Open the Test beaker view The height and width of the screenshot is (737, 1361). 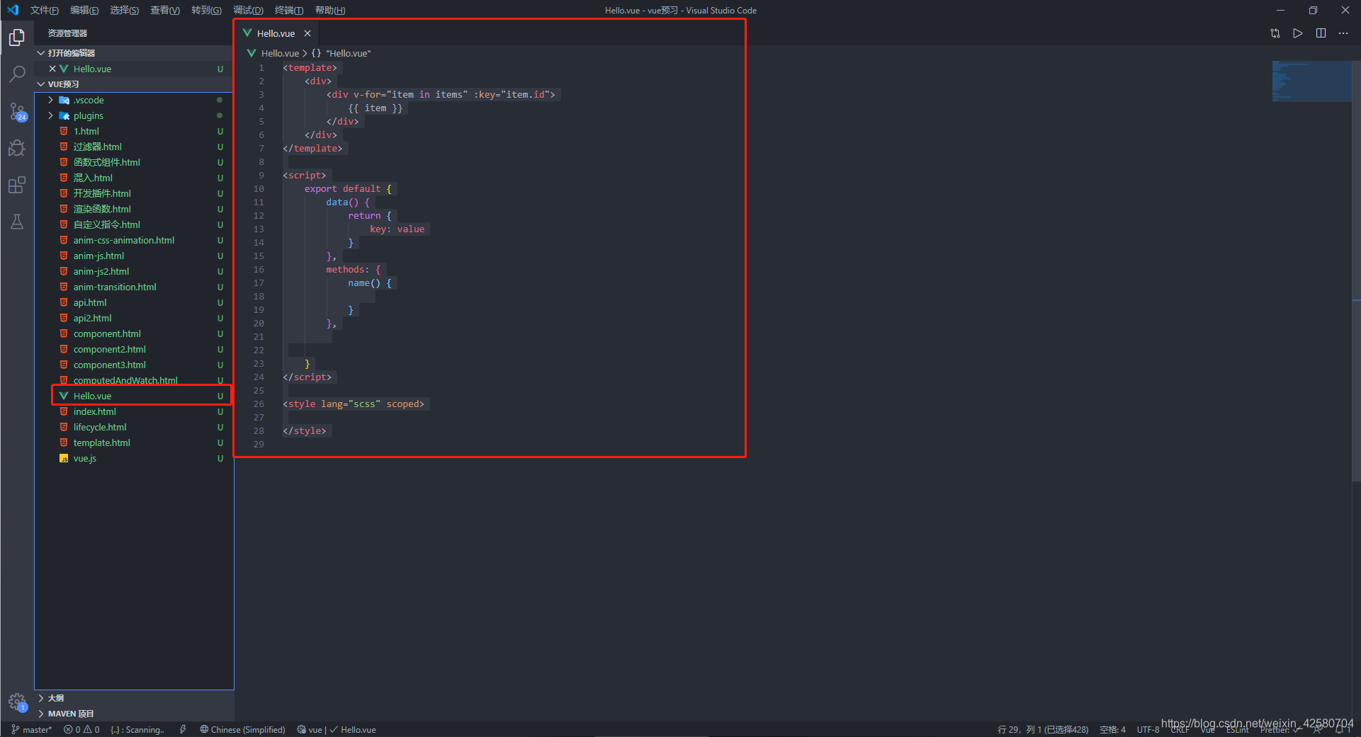(x=17, y=222)
